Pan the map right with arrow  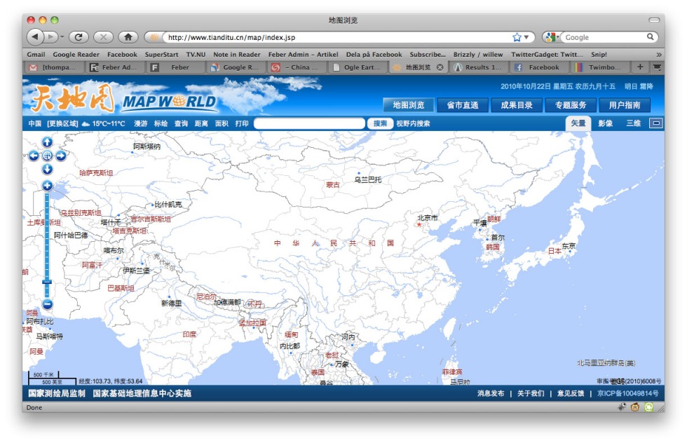pos(61,156)
